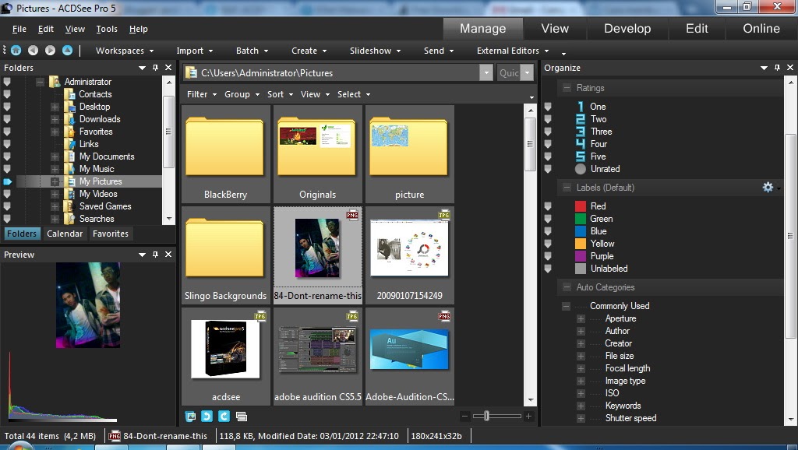Close the Preview panel
This screenshot has height=450, width=798.
(168, 255)
